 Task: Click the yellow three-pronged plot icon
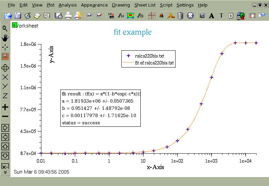coord(171,16)
